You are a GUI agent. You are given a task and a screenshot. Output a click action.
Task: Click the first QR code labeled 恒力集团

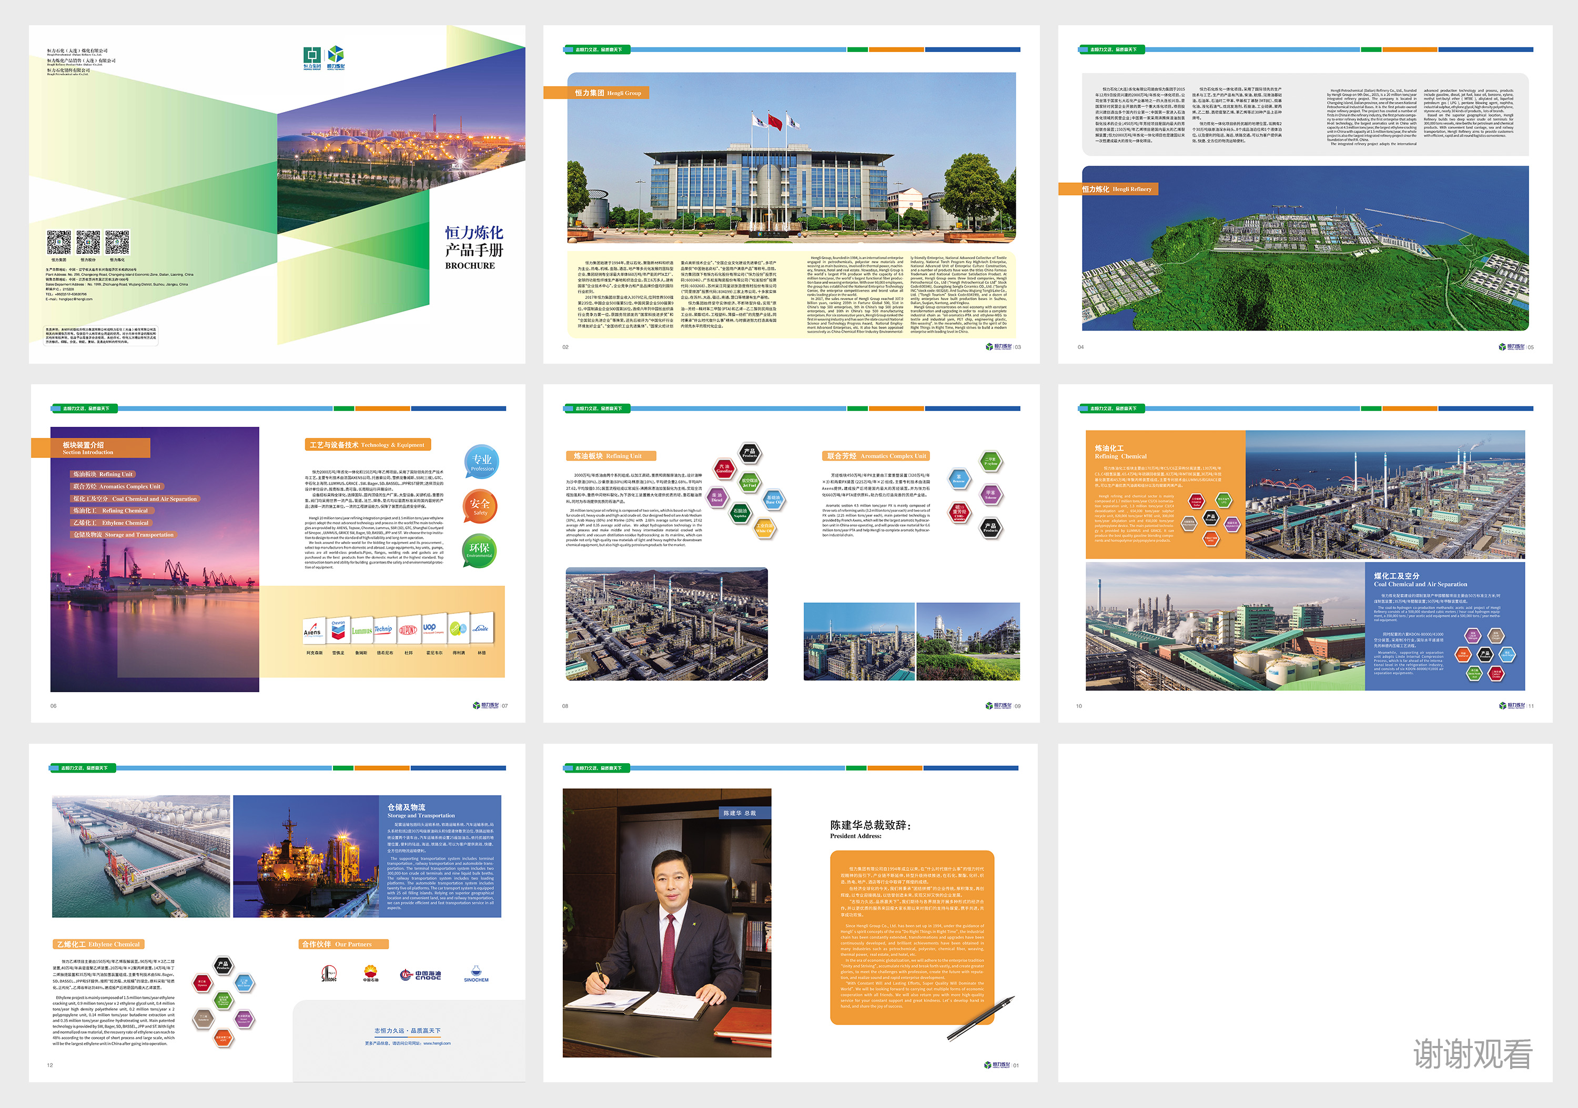click(59, 242)
